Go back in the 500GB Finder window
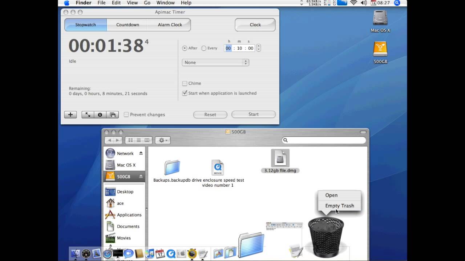This screenshot has width=465, height=261. tap(109, 140)
